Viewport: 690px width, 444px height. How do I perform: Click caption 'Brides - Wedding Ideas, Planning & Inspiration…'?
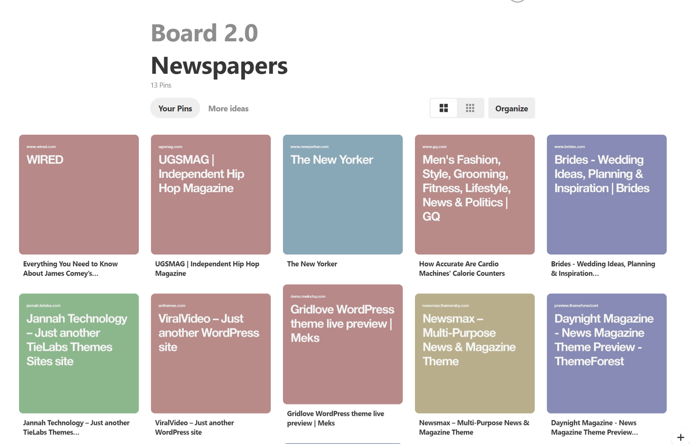(x=603, y=268)
